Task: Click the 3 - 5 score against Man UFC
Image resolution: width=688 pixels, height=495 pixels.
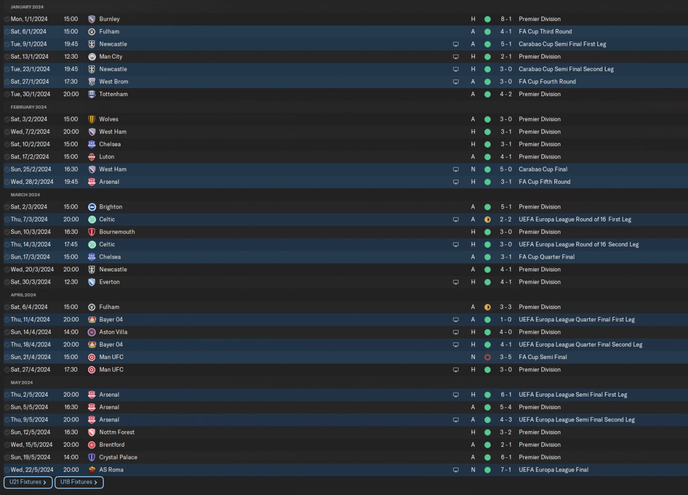Action: 505,357
